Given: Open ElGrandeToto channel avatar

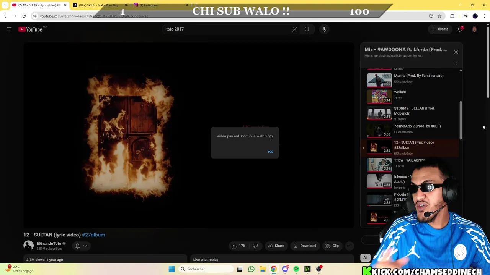Looking at the screenshot, I should [x=28, y=246].
